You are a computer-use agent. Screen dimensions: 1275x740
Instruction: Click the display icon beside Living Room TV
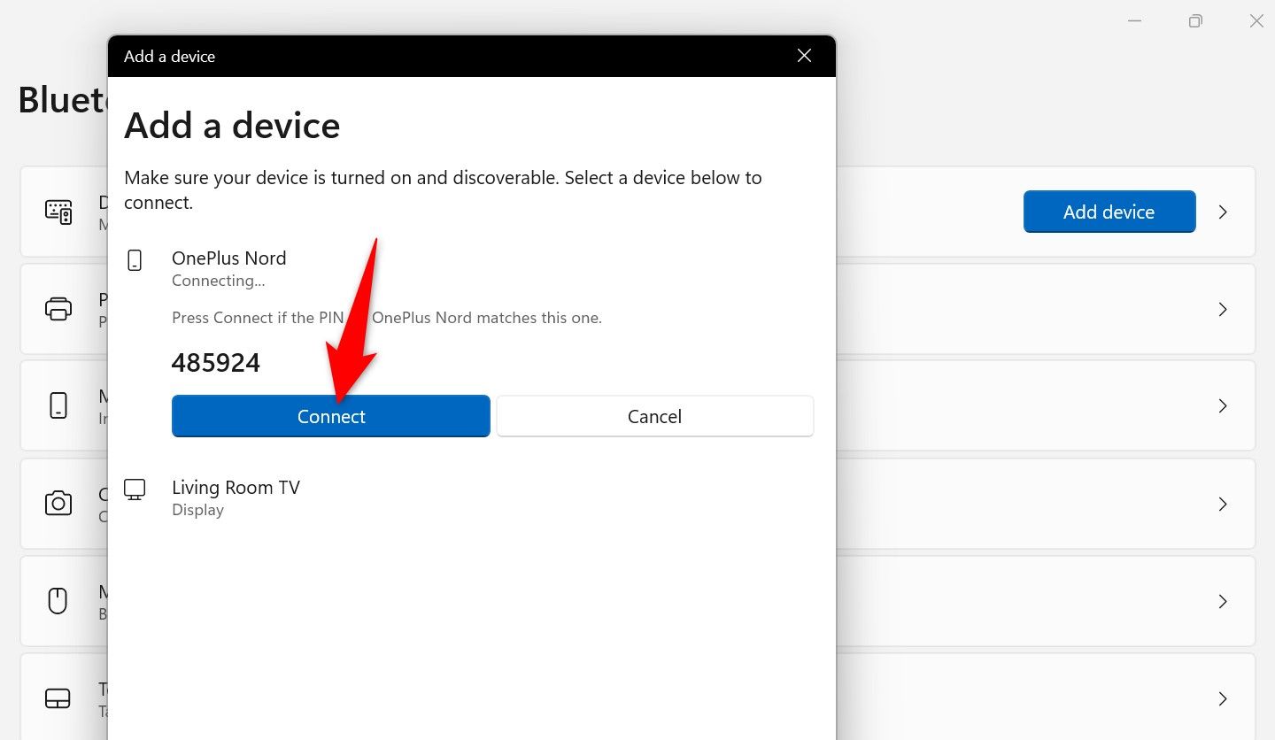click(x=135, y=489)
